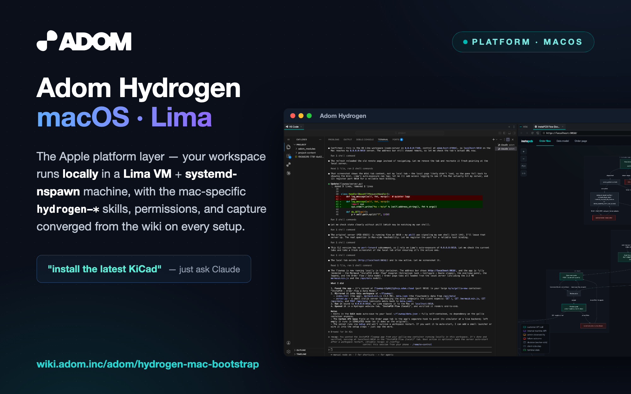
Task: Close the VS Code tab
Action: tap(301, 127)
